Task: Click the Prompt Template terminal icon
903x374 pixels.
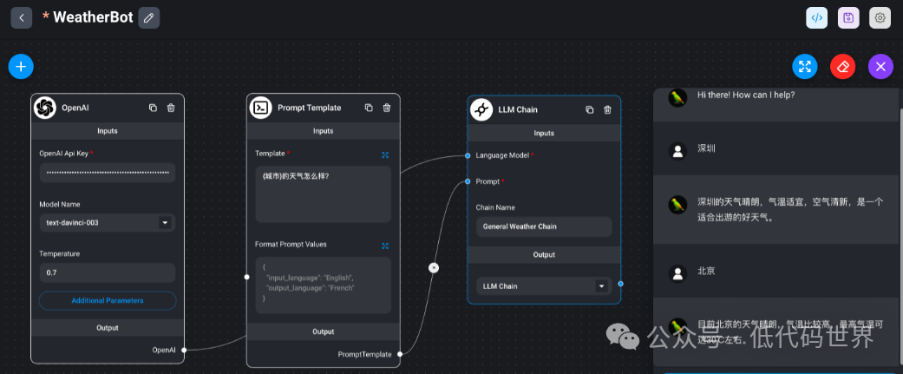Action: 261,108
